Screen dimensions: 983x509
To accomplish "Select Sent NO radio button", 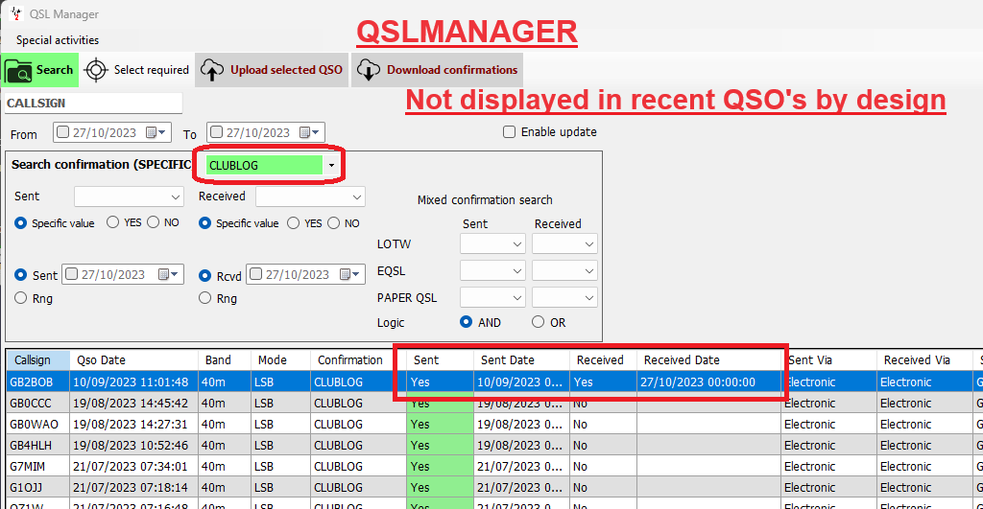I will (153, 222).
